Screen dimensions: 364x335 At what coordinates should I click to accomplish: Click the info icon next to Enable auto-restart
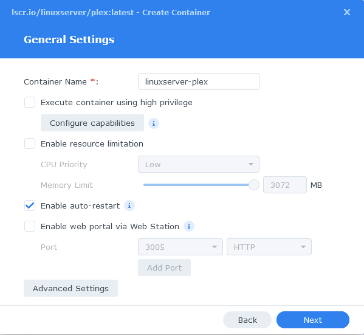coord(129,205)
